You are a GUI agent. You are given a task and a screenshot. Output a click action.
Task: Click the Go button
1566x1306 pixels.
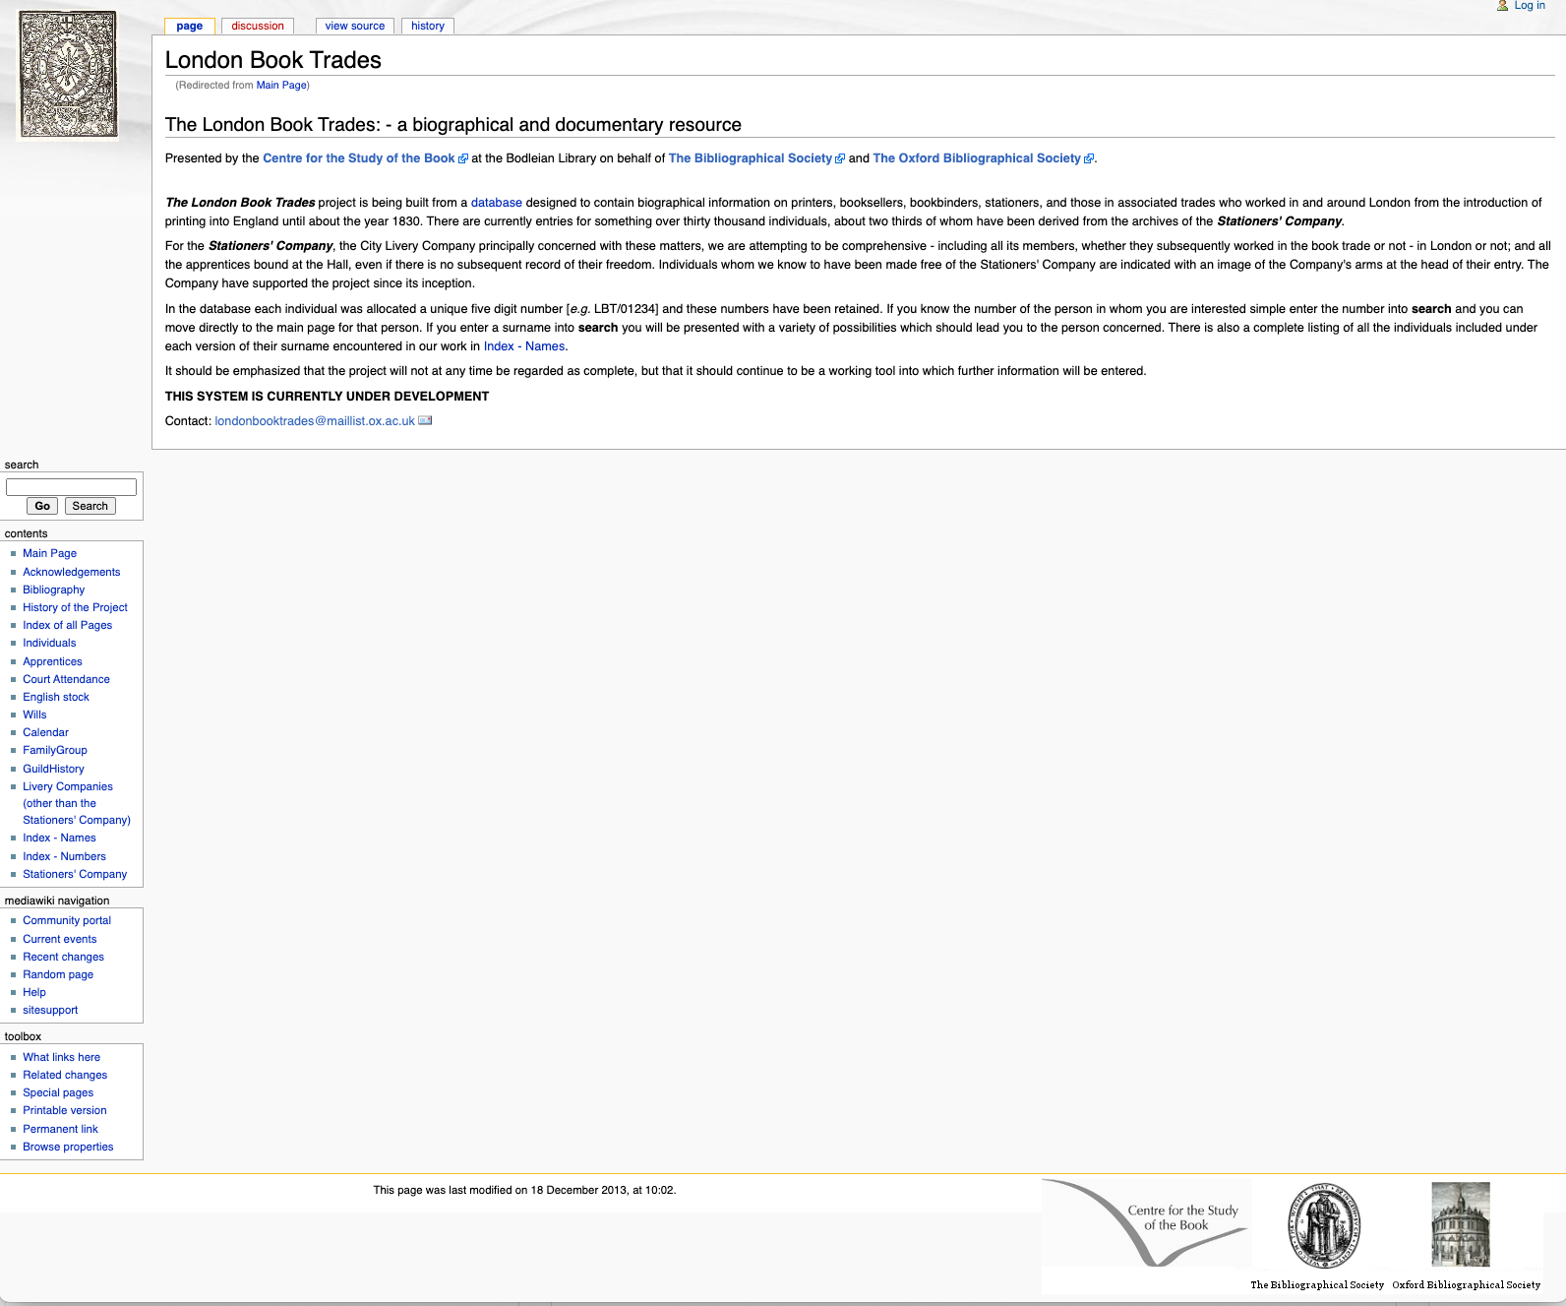coord(42,506)
